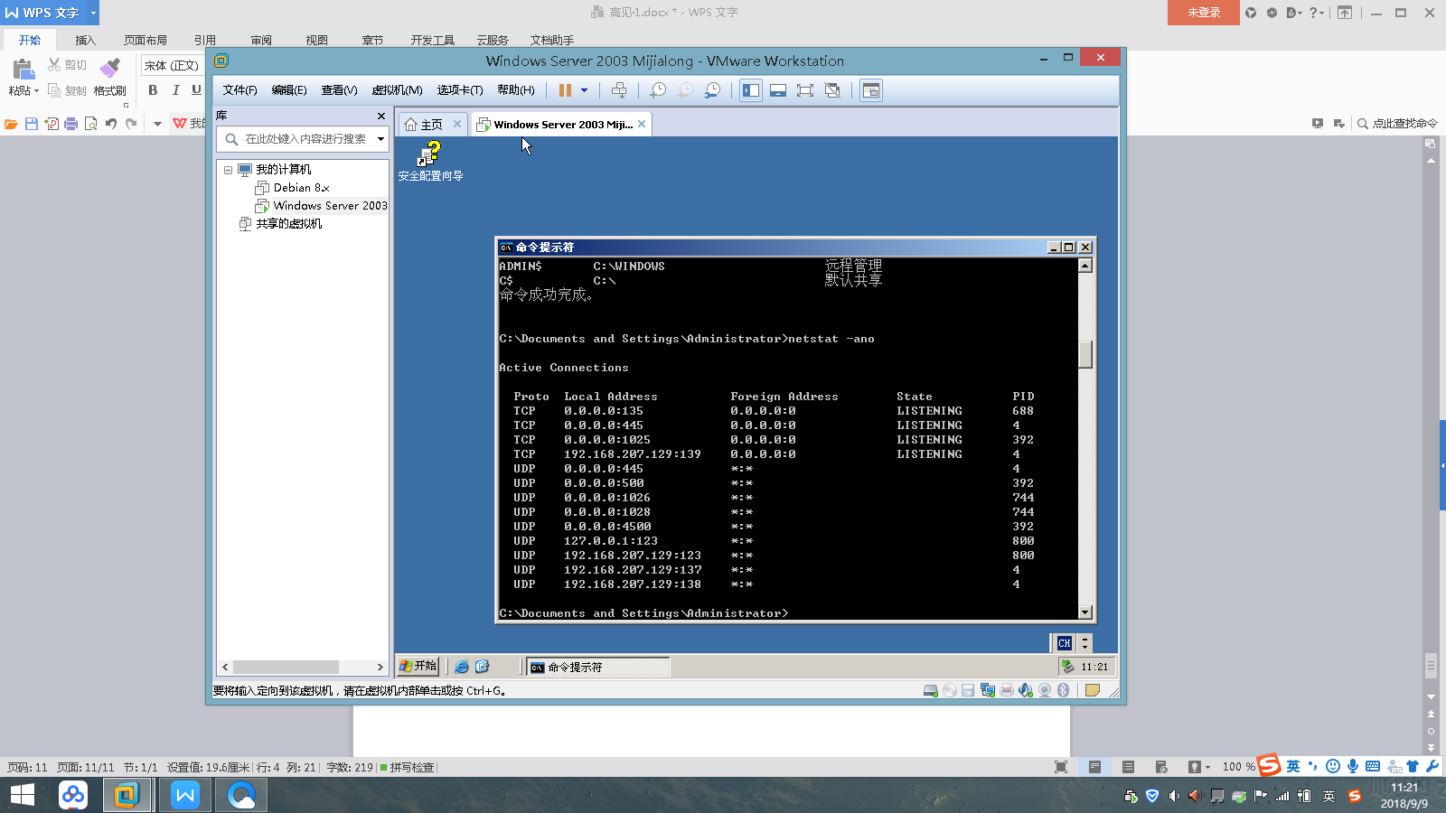Open the WPS 文字 application menu dropdown
1446x813 pixels.
coord(93,13)
